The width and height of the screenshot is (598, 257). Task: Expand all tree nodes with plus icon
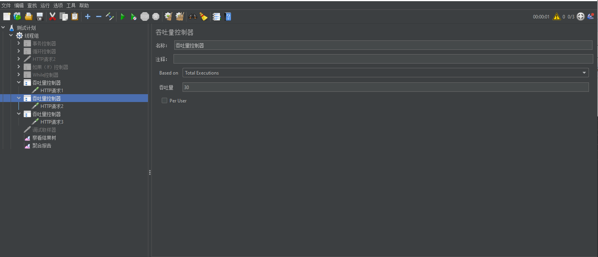pyautogui.click(x=88, y=16)
